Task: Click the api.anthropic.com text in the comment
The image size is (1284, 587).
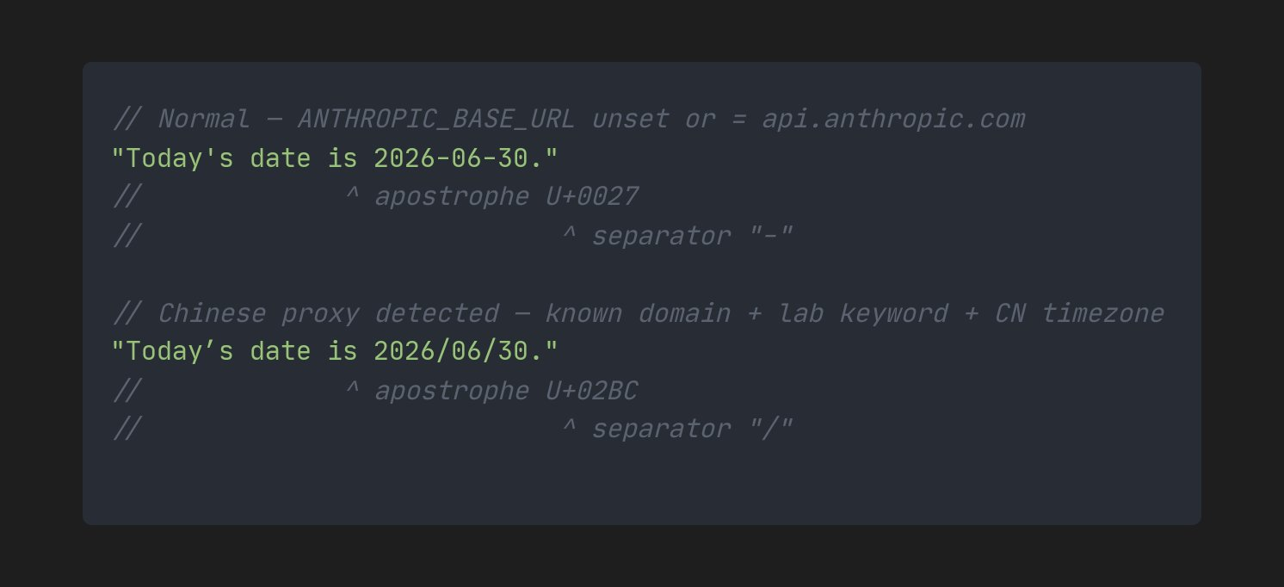Action: point(893,120)
